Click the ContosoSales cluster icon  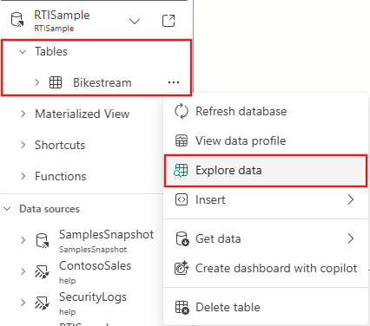tap(43, 272)
